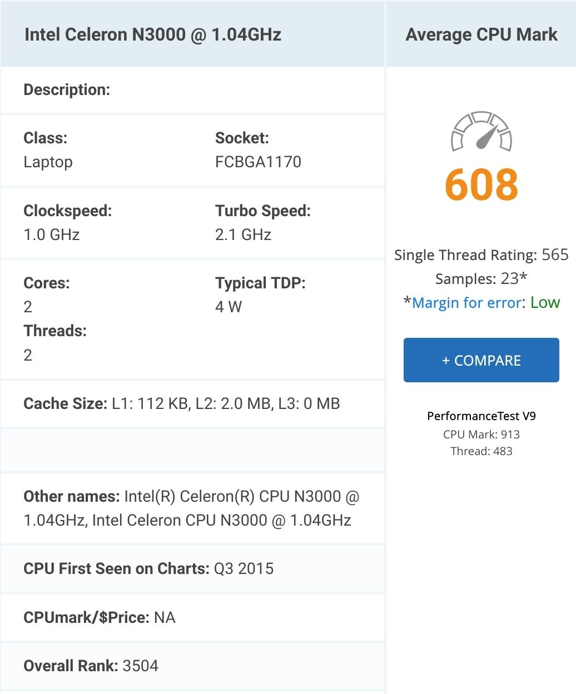Screen dimensions: 576x694
Task: Click the PerformanceTest V9 label
Action: [481, 416]
